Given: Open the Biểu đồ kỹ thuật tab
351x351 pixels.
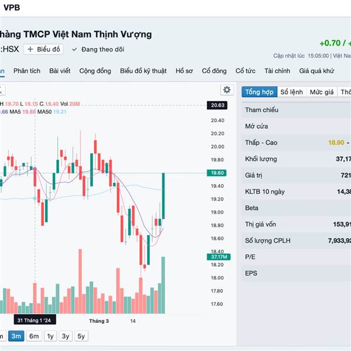Looking at the screenshot, I should point(143,71).
